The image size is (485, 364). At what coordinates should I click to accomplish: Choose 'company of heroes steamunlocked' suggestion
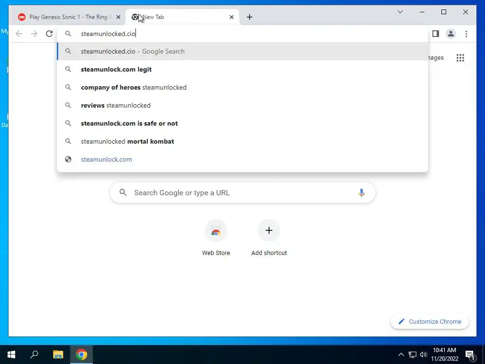click(x=242, y=87)
